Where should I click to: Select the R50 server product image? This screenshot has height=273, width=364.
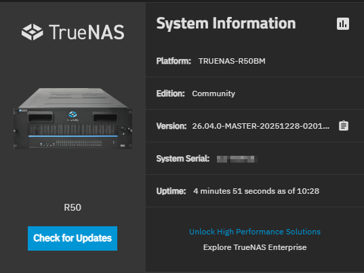[x=73, y=119]
